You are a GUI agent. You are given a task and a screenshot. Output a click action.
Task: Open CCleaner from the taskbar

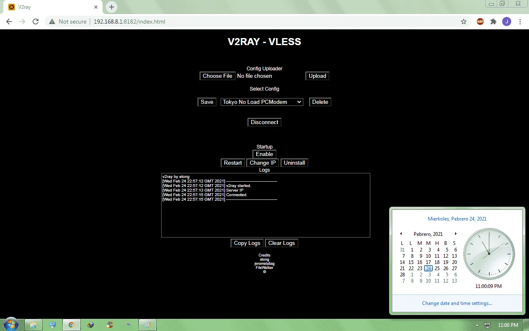point(110,325)
